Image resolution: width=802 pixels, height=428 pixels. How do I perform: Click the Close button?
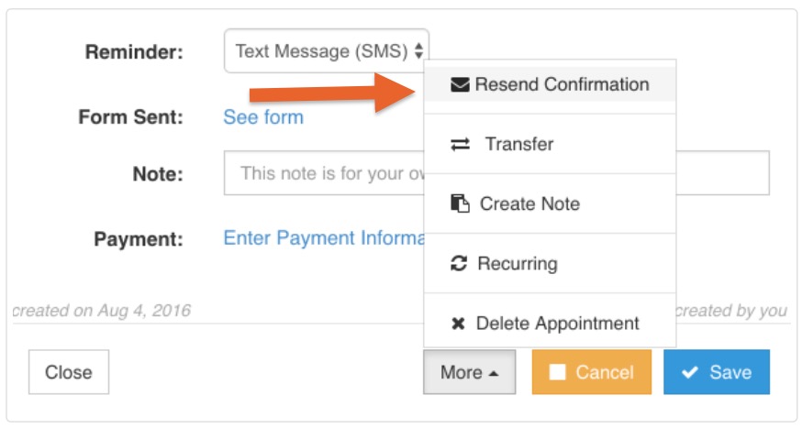[x=69, y=372]
